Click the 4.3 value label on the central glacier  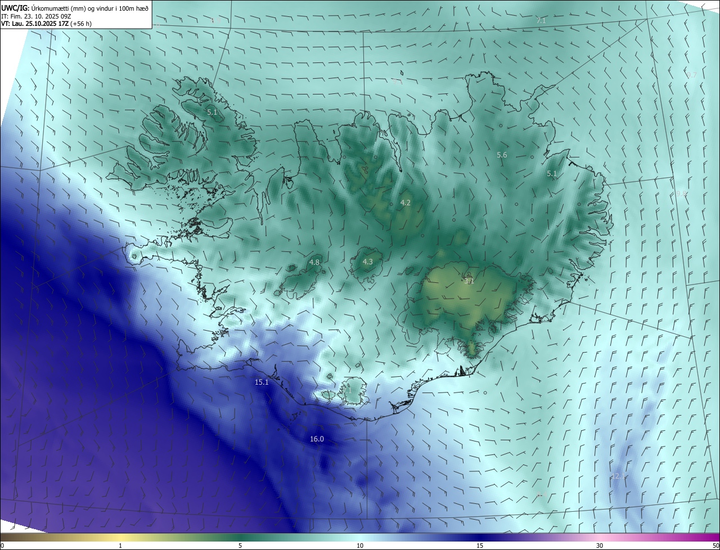pyautogui.click(x=367, y=262)
